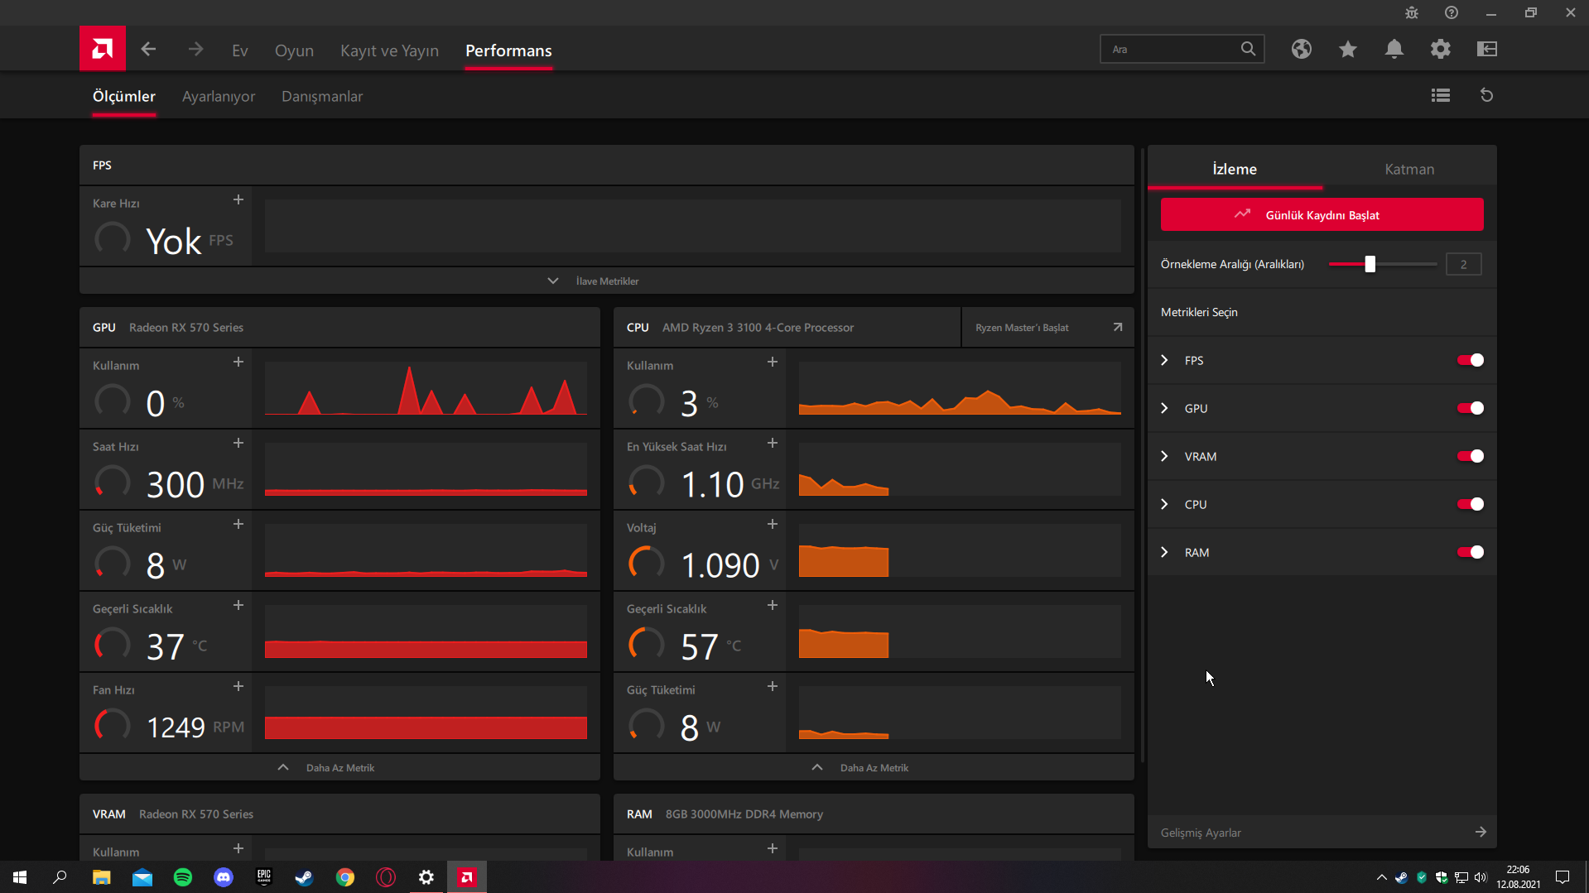Open settings gear icon in header

pyautogui.click(x=1441, y=49)
